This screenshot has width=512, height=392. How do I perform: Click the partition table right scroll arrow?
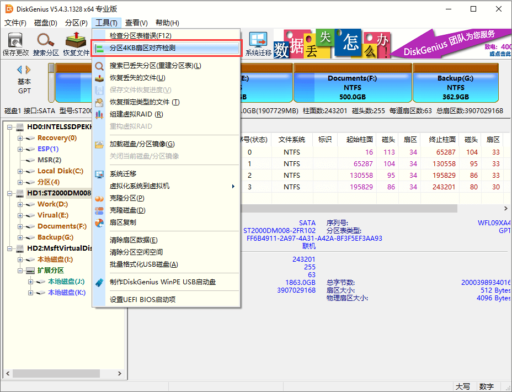coord(506,208)
